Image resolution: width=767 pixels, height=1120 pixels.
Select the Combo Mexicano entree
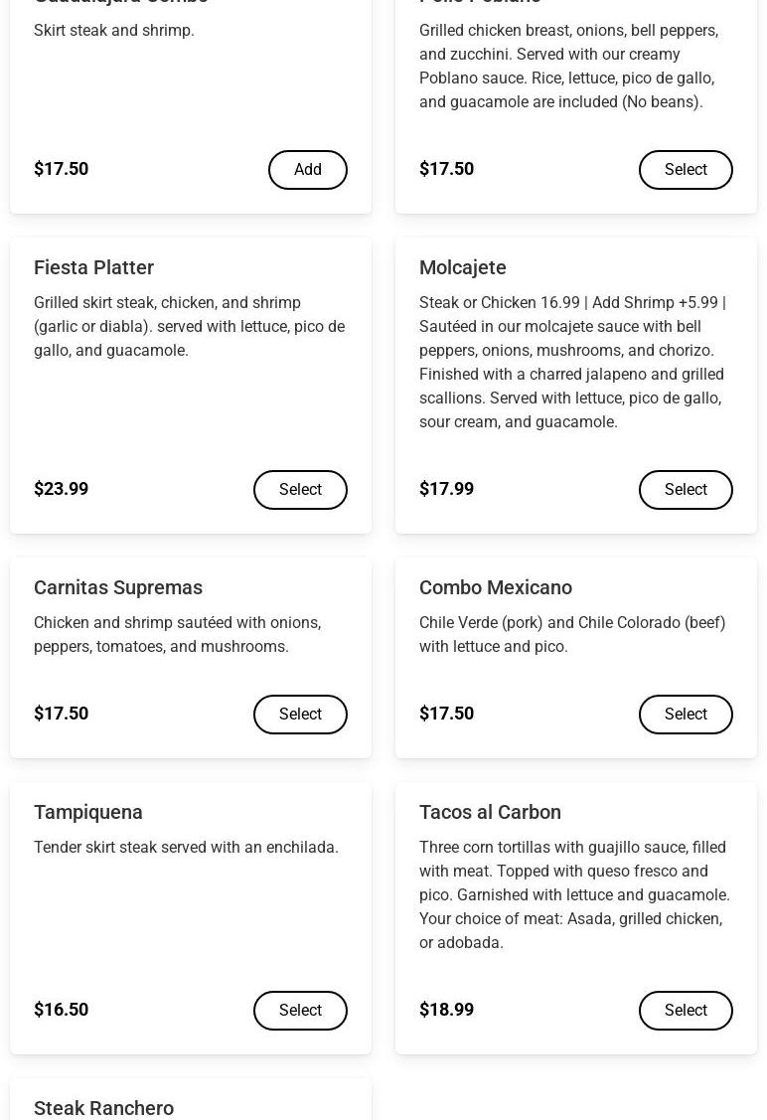point(686,715)
